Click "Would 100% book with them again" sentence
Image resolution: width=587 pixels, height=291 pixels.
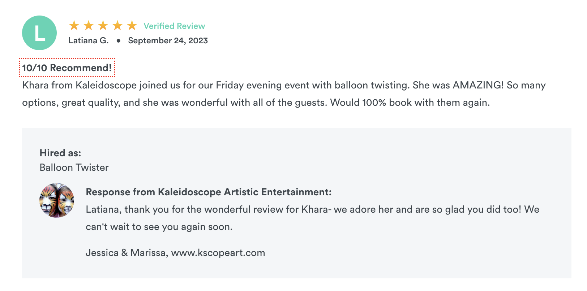pyautogui.click(x=410, y=103)
